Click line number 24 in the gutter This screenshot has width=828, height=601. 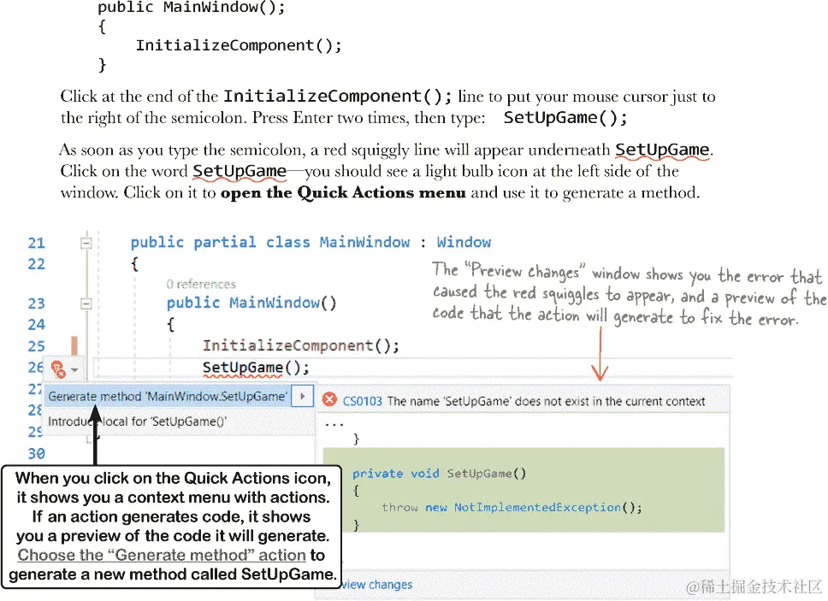37,325
